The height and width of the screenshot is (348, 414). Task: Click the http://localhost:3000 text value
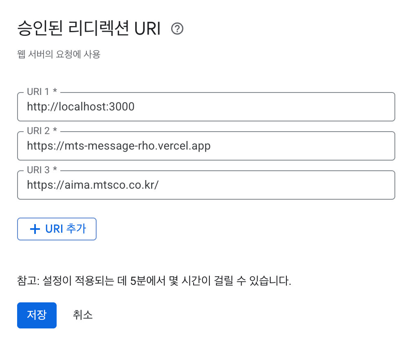(x=80, y=107)
